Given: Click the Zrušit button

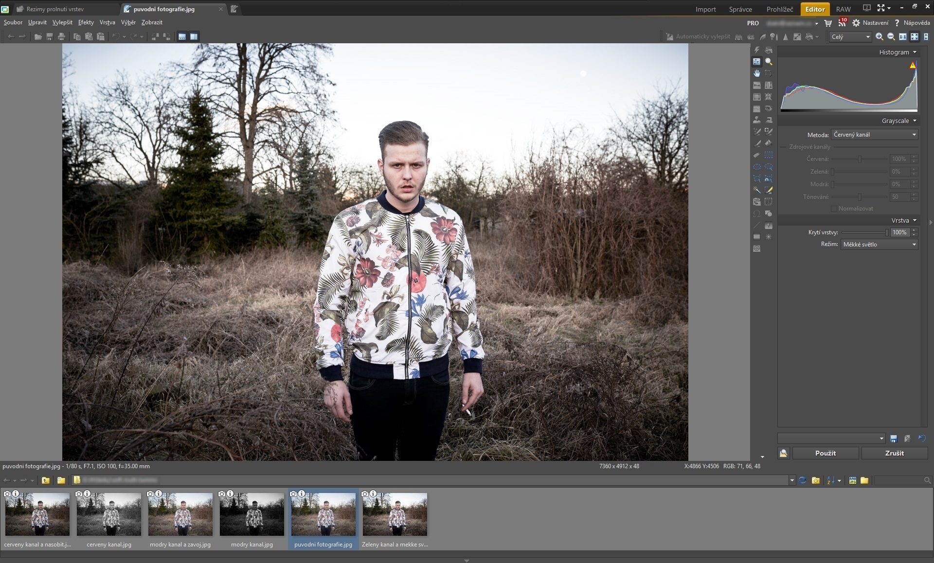Looking at the screenshot, I should [894, 453].
